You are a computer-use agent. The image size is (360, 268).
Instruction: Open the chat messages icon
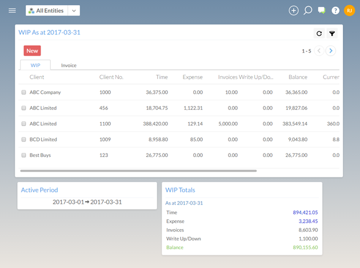tap(322, 10)
